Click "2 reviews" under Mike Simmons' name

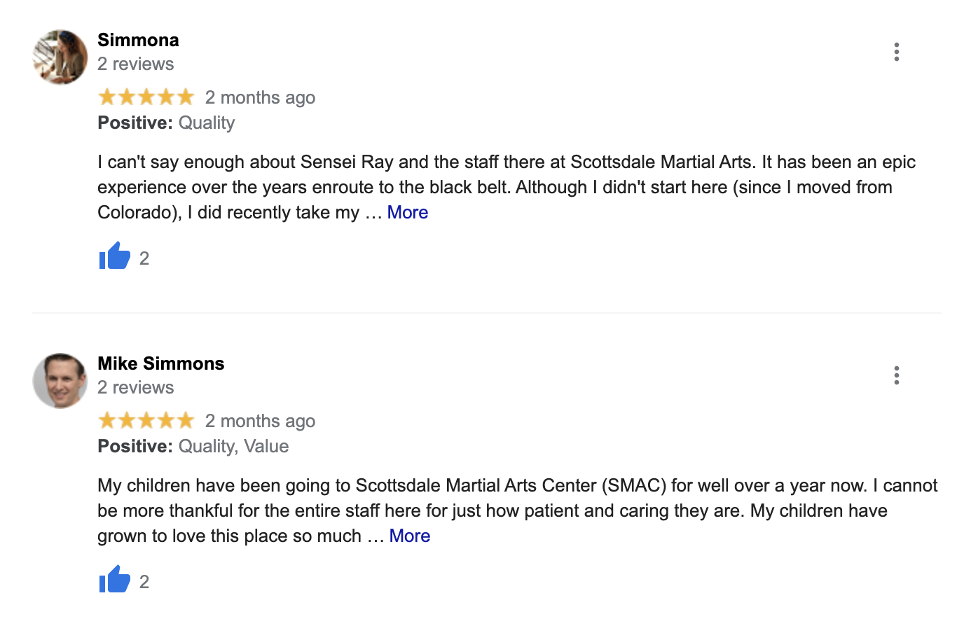pyautogui.click(x=135, y=387)
